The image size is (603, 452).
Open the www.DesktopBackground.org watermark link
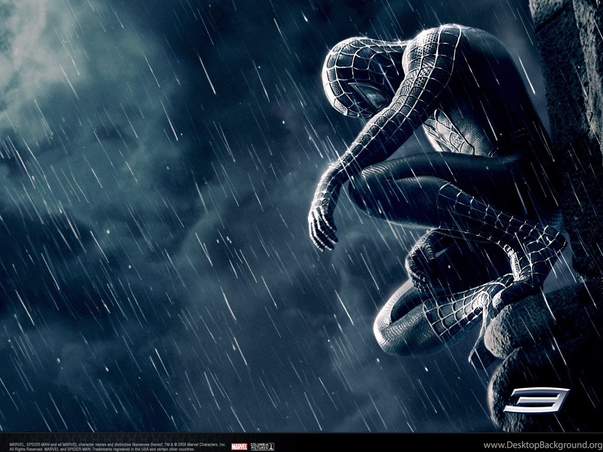(542, 446)
